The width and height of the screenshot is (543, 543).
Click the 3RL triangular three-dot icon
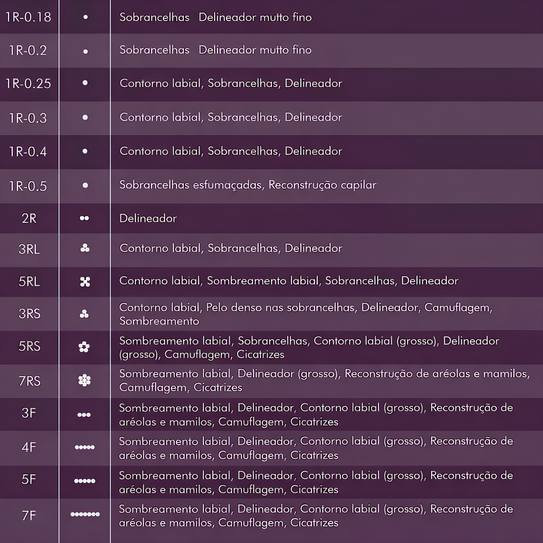point(85,248)
